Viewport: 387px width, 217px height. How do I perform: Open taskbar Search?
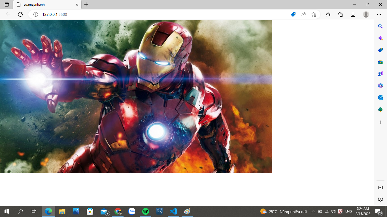20,211
